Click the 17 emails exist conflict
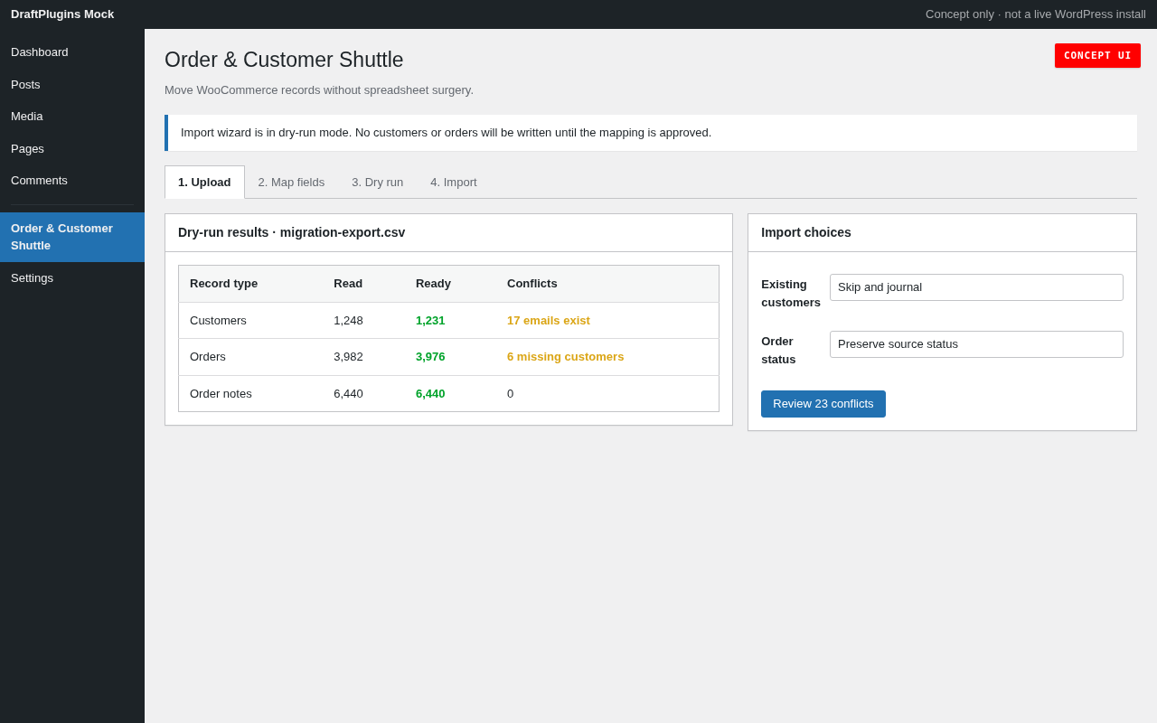The image size is (1157, 723). [x=549, y=321]
